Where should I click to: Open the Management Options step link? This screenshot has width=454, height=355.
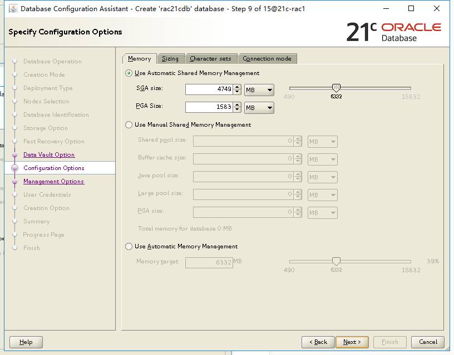pos(54,181)
